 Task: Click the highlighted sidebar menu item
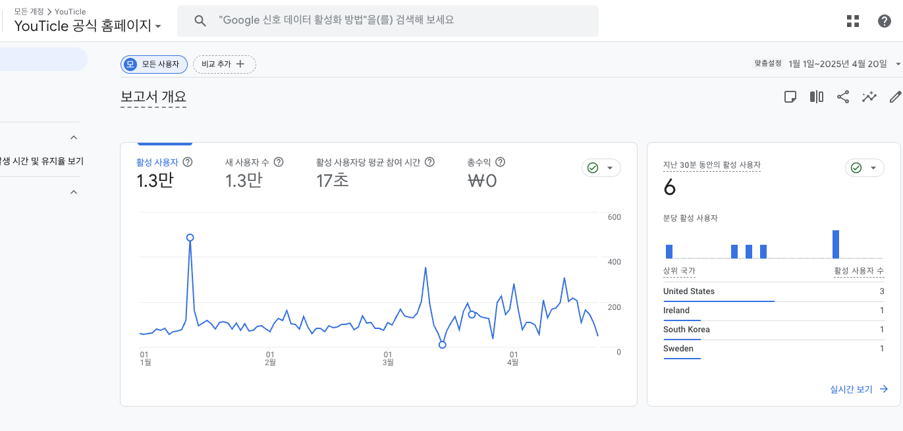click(x=43, y=59)
